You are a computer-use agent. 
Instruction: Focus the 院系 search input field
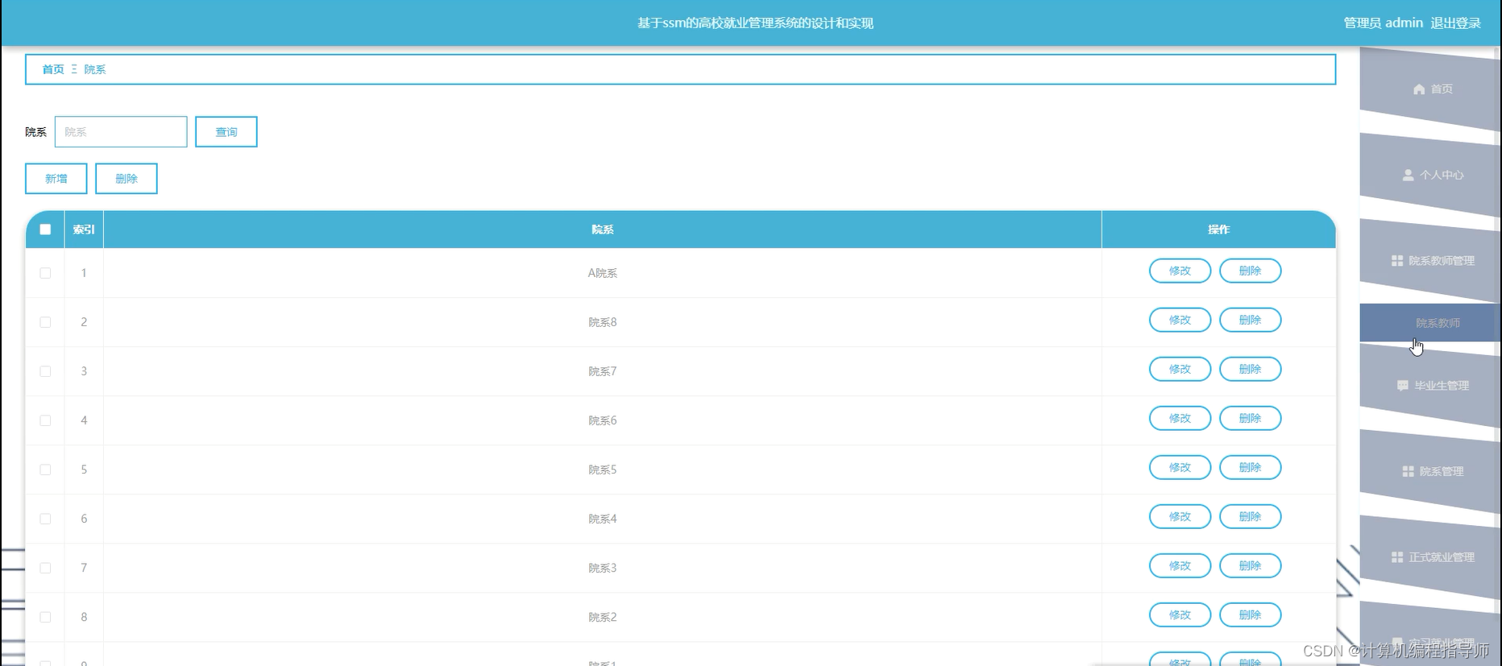[x=121, y=132]
